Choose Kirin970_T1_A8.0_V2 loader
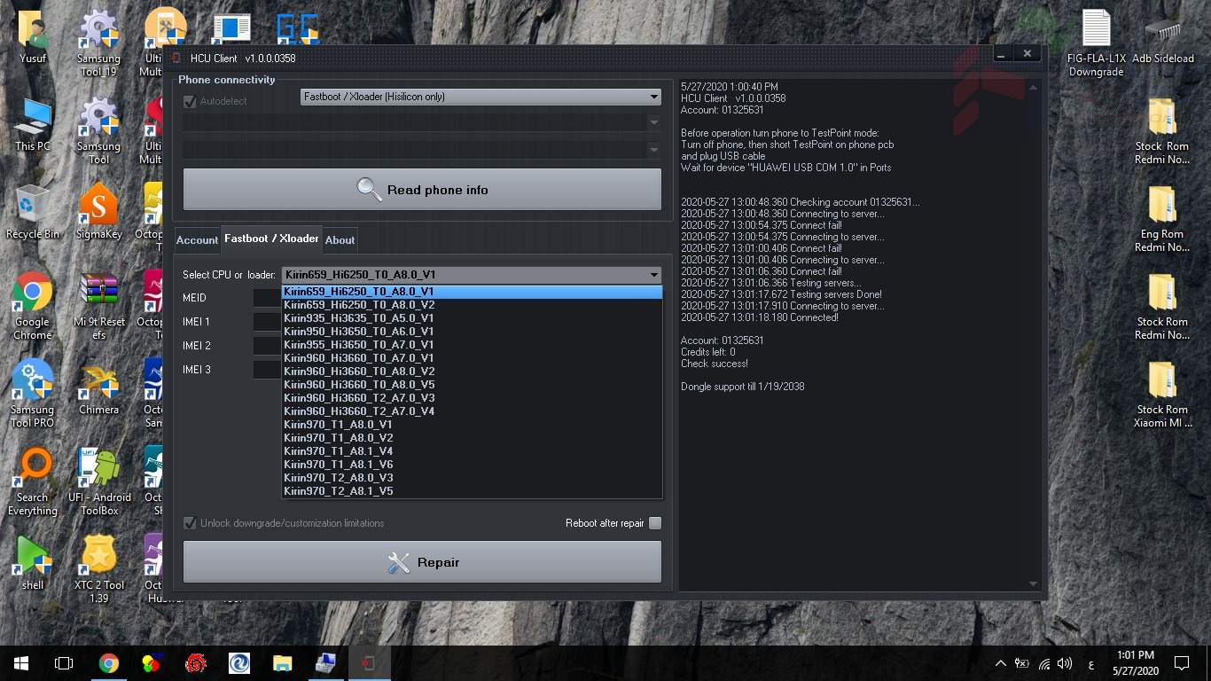 [x=472, y=438]
